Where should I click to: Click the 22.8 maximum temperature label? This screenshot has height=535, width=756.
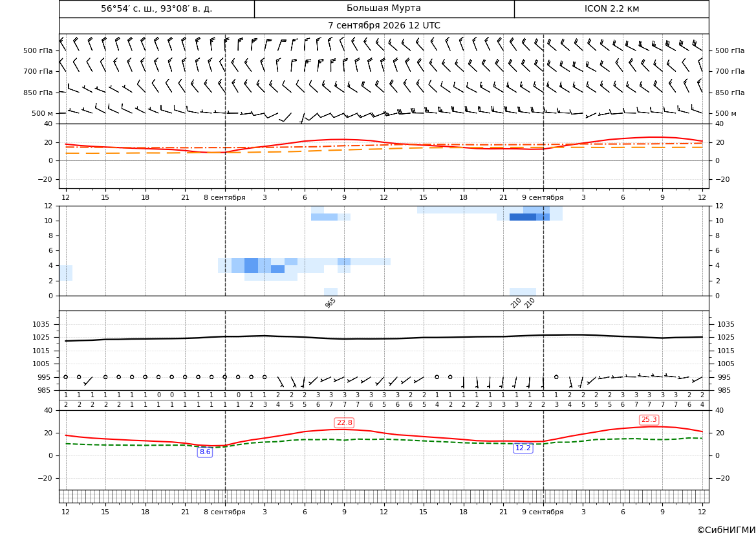click(344, 422)
